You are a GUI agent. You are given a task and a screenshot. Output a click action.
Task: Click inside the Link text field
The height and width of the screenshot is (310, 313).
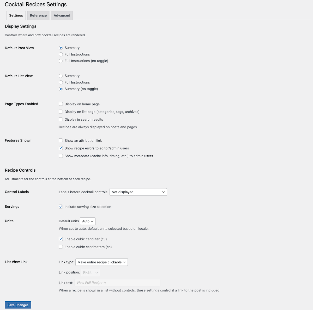[x=117, y=283]
